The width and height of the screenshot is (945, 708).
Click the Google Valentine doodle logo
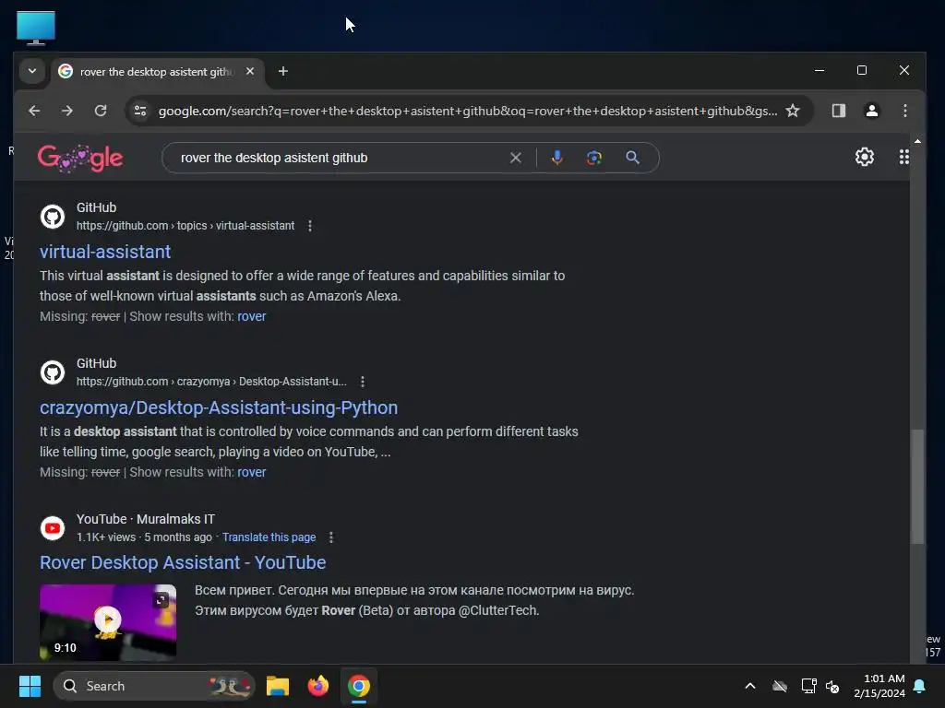80,158
